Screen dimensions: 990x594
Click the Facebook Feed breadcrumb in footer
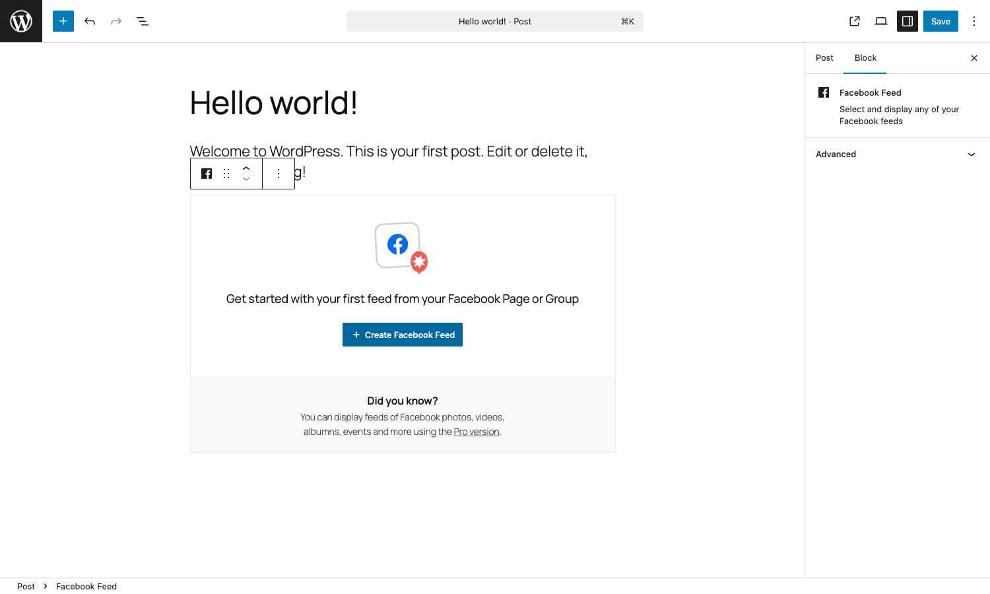click(86, 586)
